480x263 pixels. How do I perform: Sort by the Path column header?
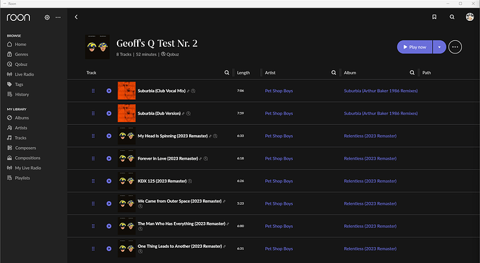[426, 73]
